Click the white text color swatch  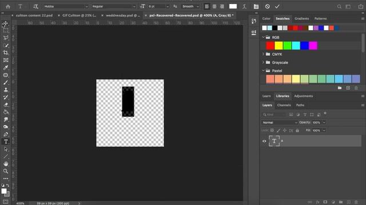(233, 6)
